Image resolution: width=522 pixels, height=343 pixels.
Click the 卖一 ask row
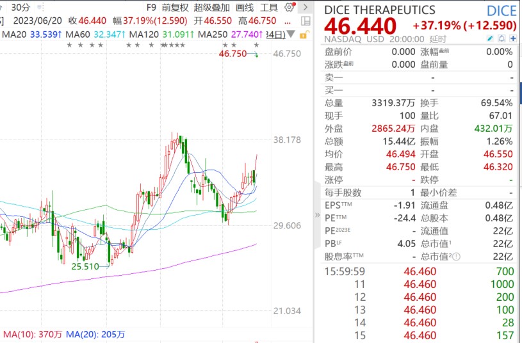419,77
